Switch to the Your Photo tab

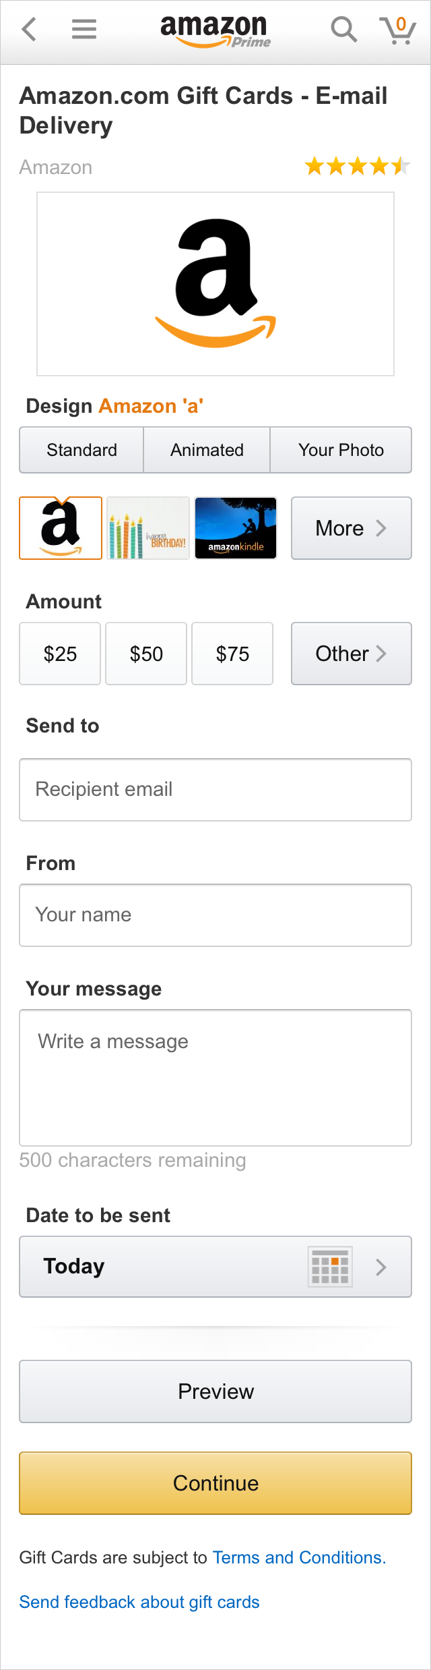pyautogui.click(x=341, y=450)
